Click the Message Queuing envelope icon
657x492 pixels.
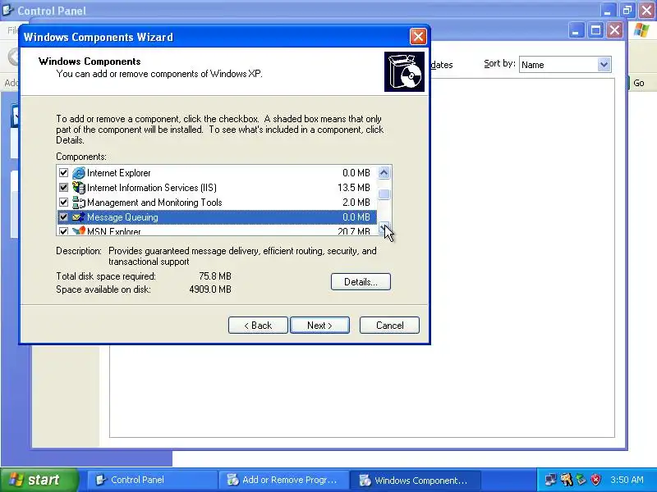[78, 217]
